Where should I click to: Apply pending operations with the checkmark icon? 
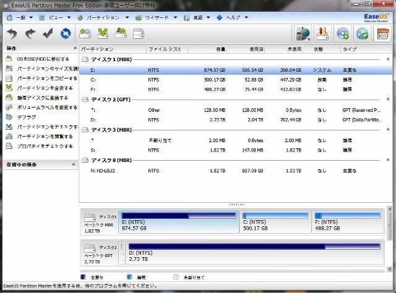click(x=48, y=33)
